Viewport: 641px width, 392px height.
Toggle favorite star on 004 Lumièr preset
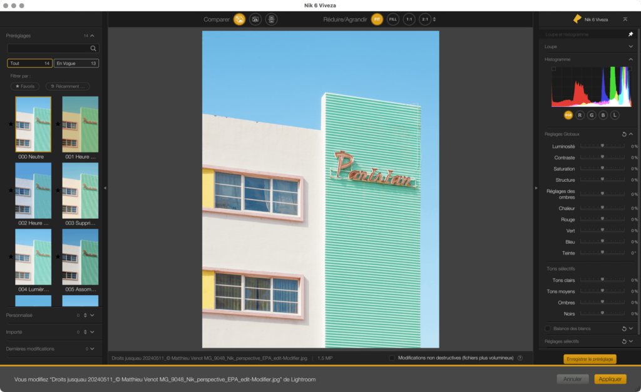click(x=11, y=257)
